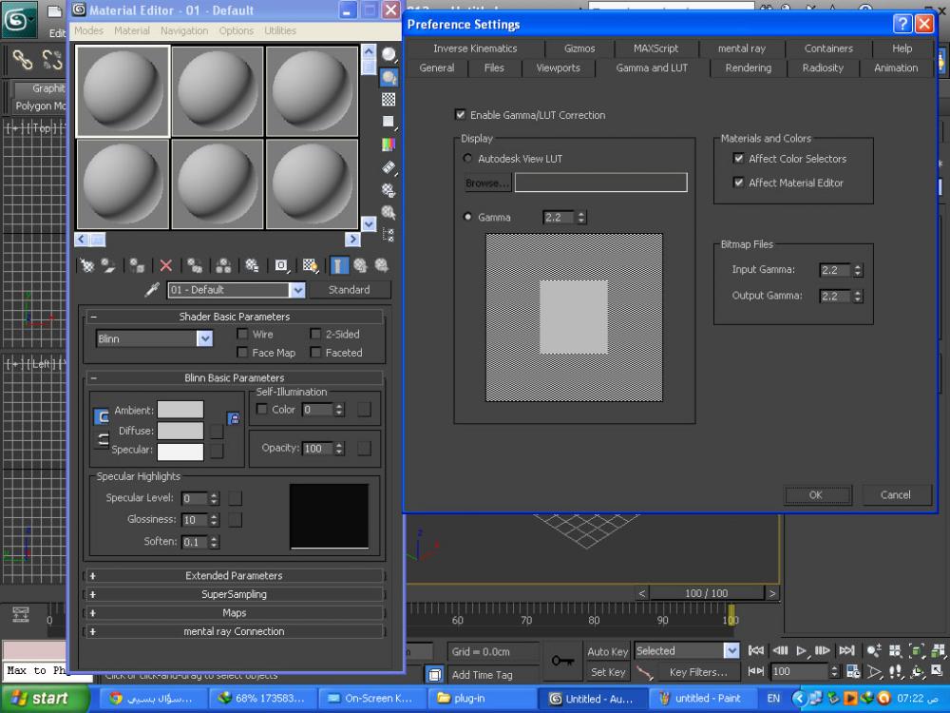950x713 pixels.
Task: Open the Blinn shader type dropdown
Action: tap(204, 338)
